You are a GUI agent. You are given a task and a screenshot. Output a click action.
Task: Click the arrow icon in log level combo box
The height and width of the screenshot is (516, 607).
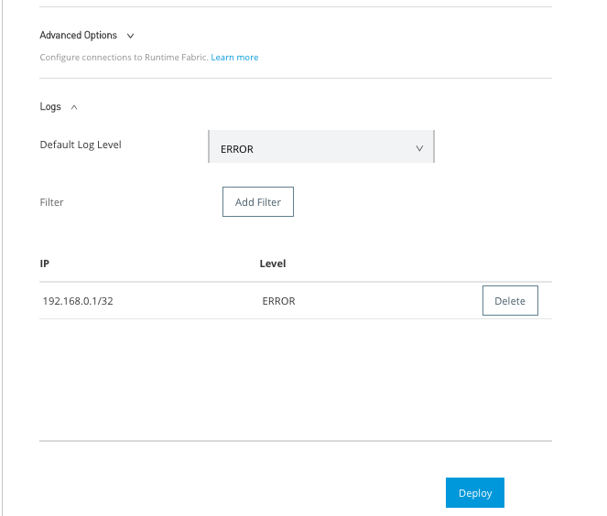click(x=419, y=147)
